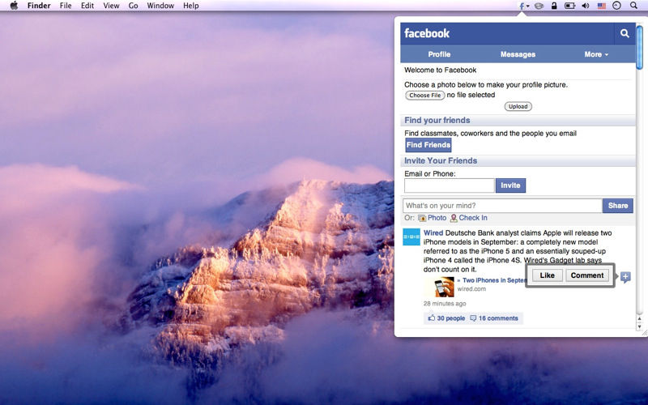648x405 pixels.
Task: Click the wired.com source text
Action: pyautogui.click(x=471, y=289)
